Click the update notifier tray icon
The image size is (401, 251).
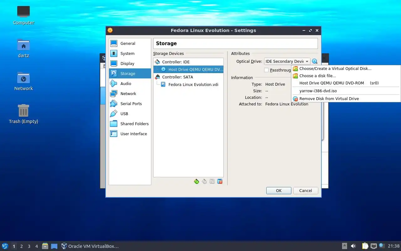coord(382,246)
